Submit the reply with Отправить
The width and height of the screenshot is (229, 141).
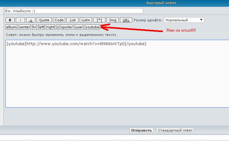141,130
